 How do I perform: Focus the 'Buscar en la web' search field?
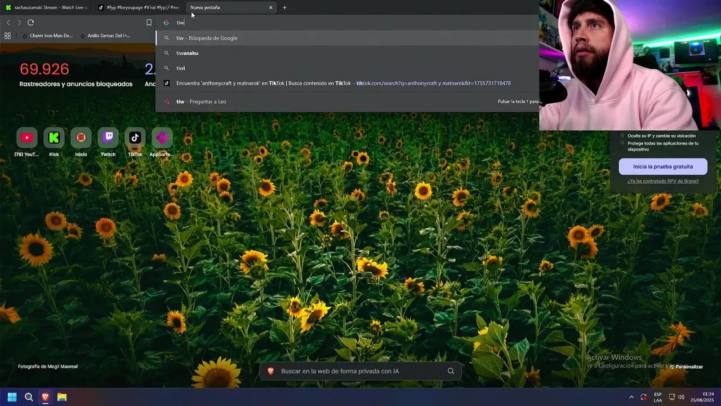(x=360, y=371)
